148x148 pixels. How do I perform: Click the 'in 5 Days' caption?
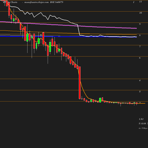click(x=143, y=128)
